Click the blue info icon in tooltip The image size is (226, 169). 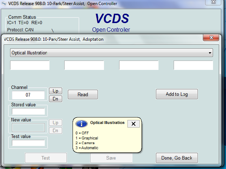click(x=81, y=124)
